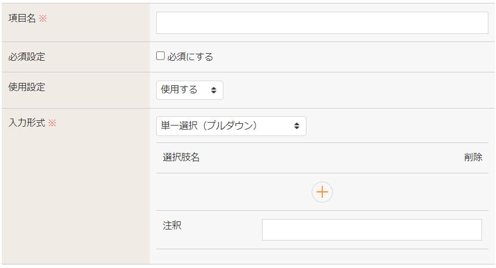The height and width of the screenshot is (268, 496).
Task: Click the 項目名 row label
Action: click(x=22, y=19)
